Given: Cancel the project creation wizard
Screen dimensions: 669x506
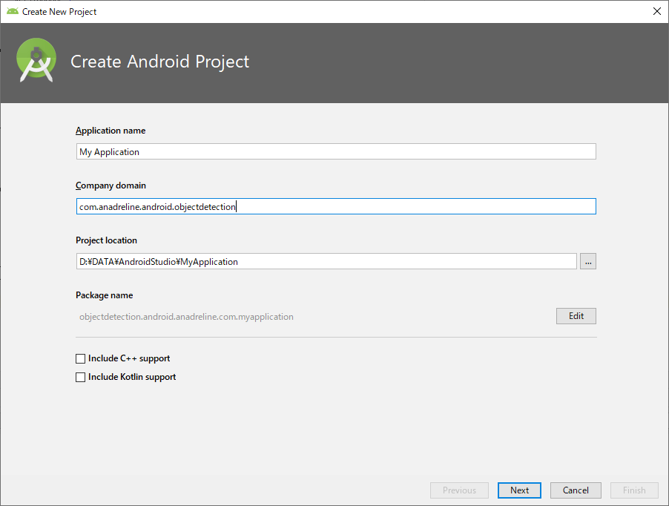Looking at the screenshot, I should [576, 490].
